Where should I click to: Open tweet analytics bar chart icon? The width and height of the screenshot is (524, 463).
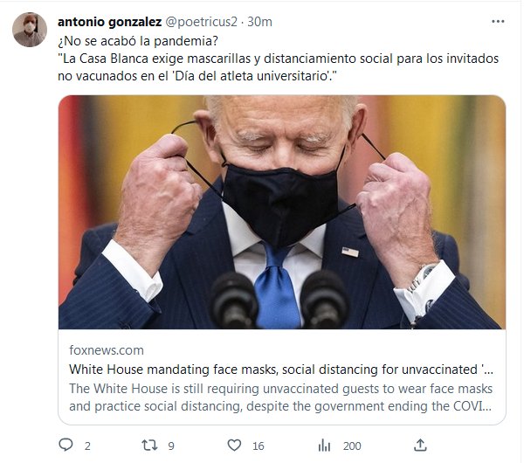click(325, 446)
